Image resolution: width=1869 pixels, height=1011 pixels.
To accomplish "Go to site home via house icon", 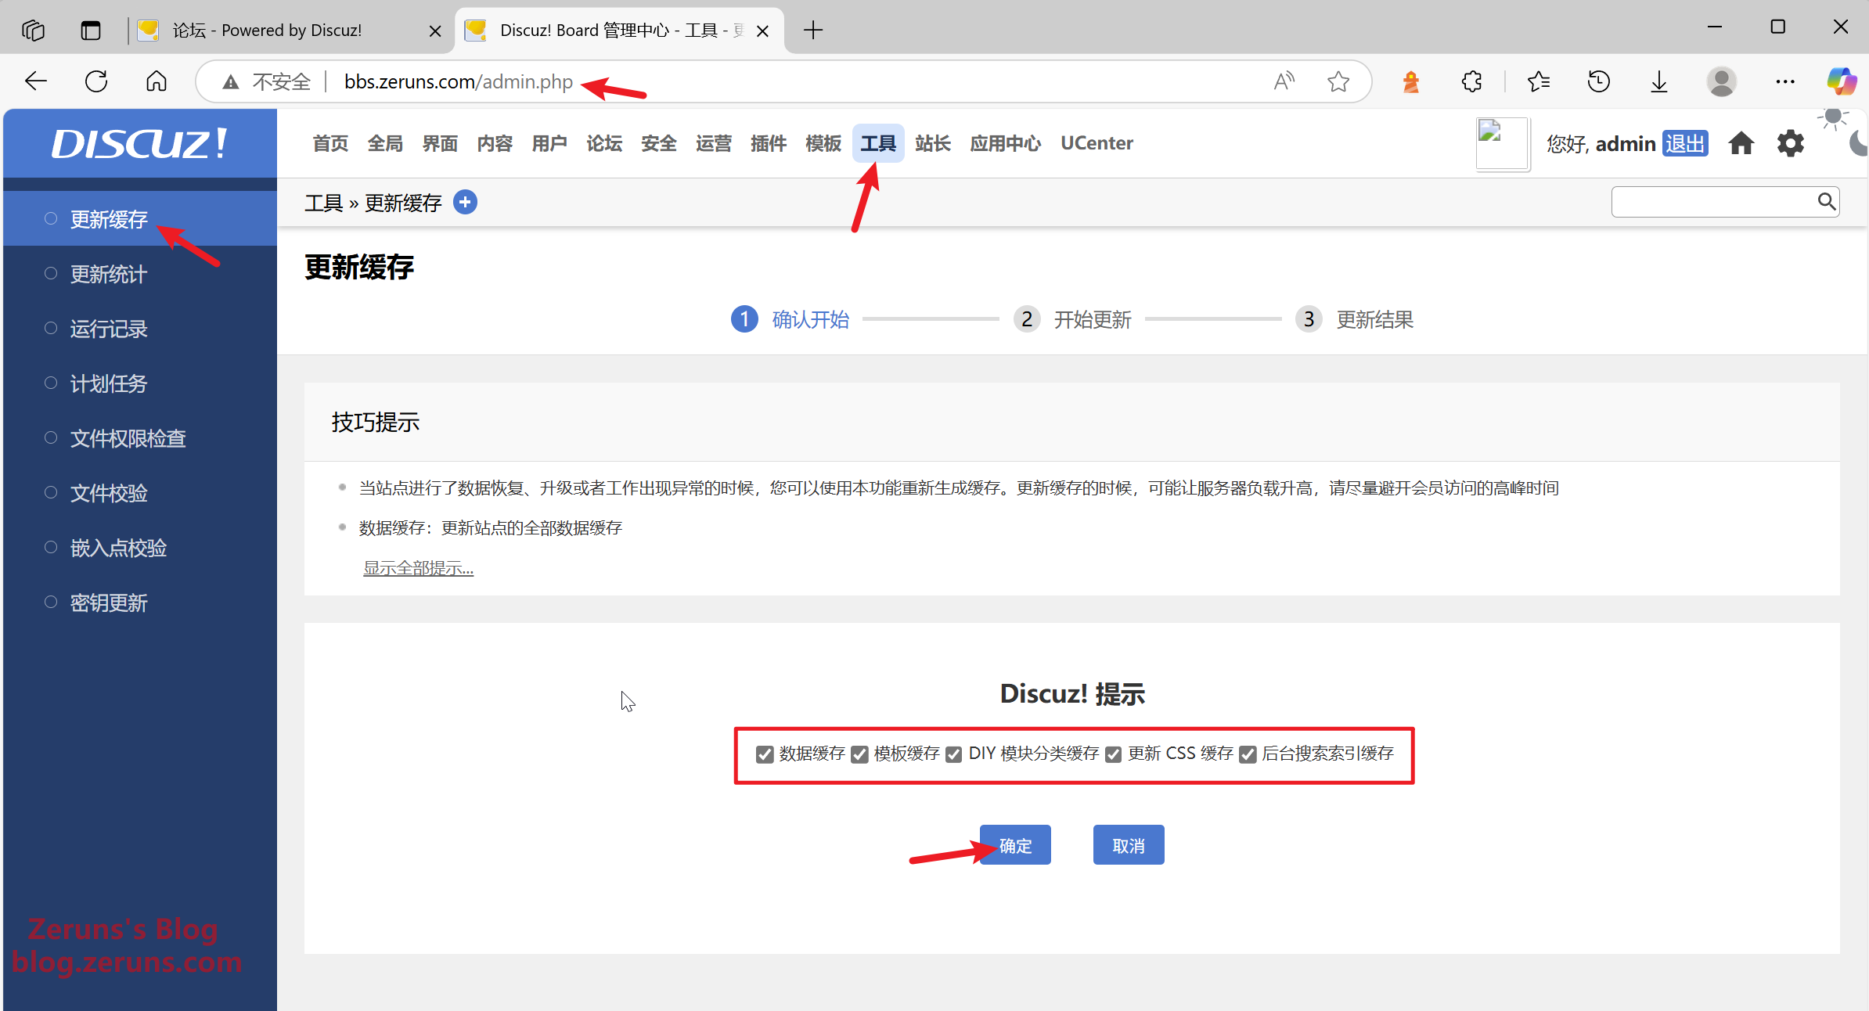I will pos(1741,143).
